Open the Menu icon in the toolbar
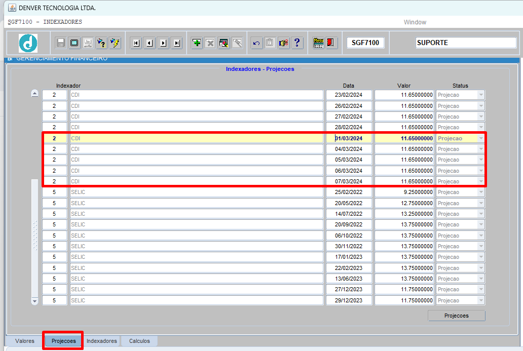The height and width of the screenshot is (351, 523). click(x=318, y=43)
